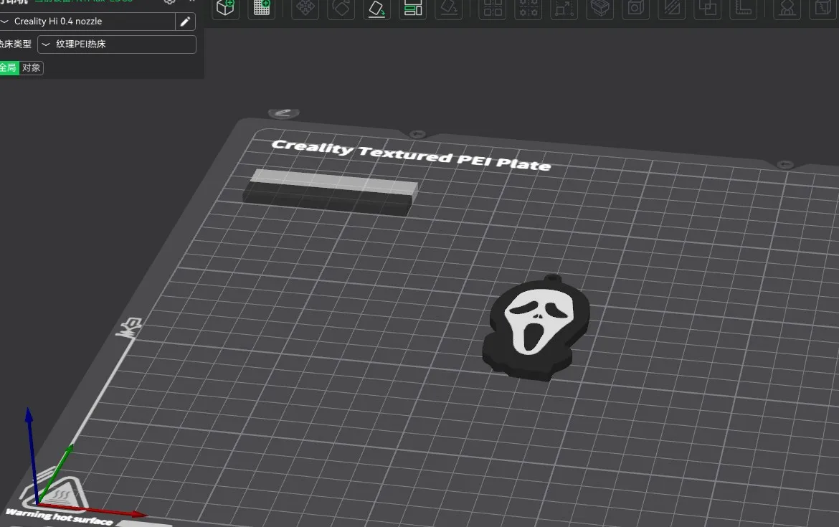Click the split to parts gears icon
This screenshot has width=839, height=527.
click(x=528, y=8)
